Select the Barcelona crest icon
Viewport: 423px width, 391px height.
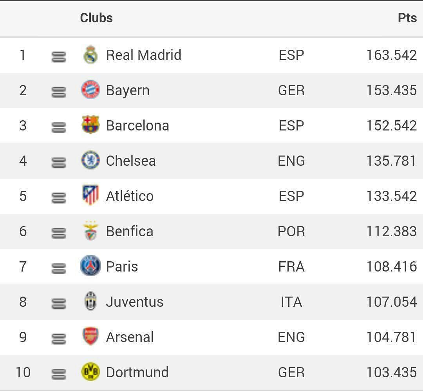coord(90,125)
